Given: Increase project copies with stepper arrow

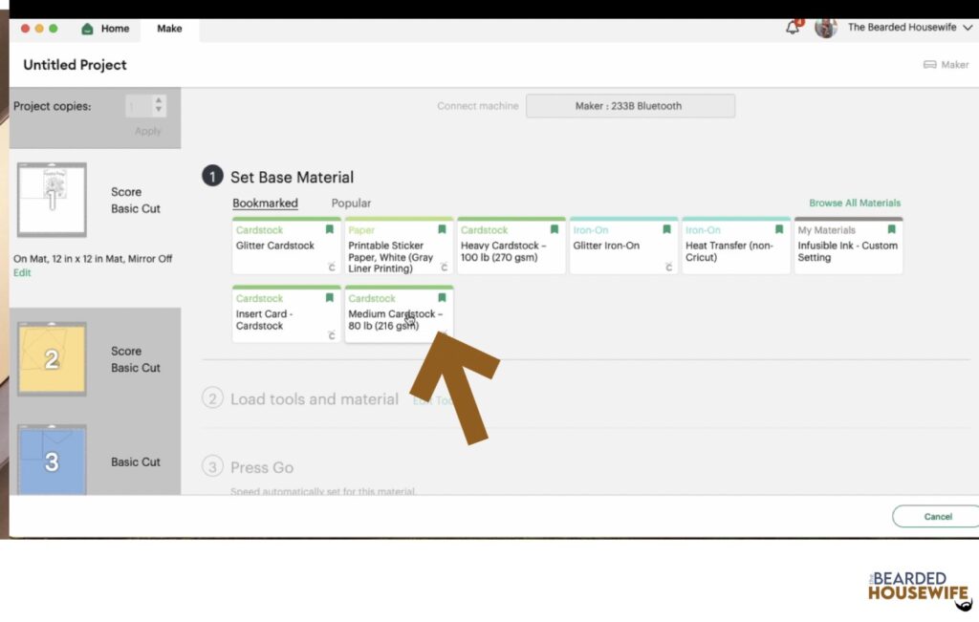Looking at the screenshot, I should [x=159, y=100].
